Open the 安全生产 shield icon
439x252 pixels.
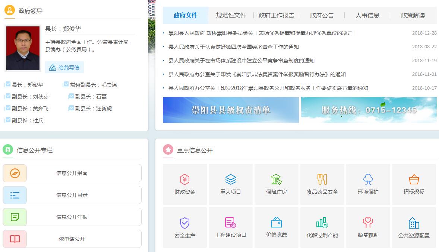pyautogui.click(x=184, y=223)
